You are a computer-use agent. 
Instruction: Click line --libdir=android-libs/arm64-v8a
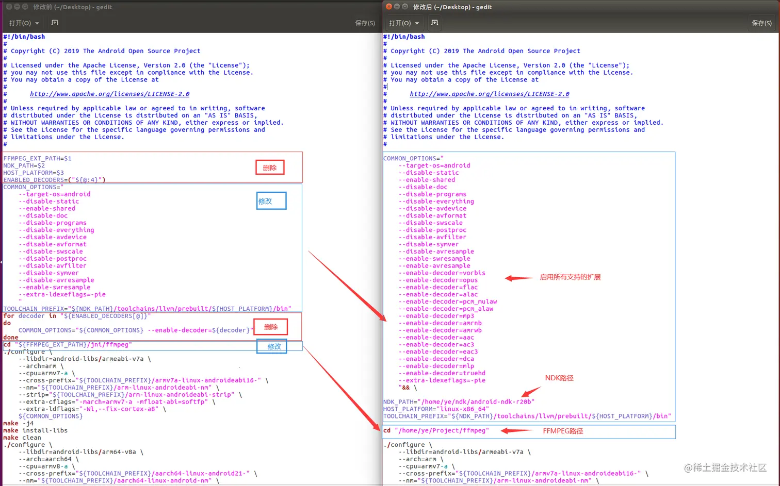click(x=81, y=452)
